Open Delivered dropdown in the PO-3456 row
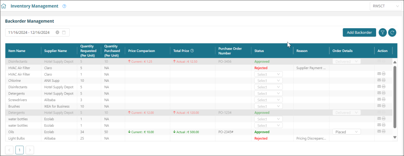404x156 pixels. point(347,62)
